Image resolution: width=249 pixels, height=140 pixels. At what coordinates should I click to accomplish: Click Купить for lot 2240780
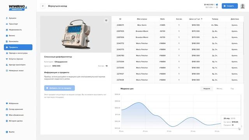234,56
